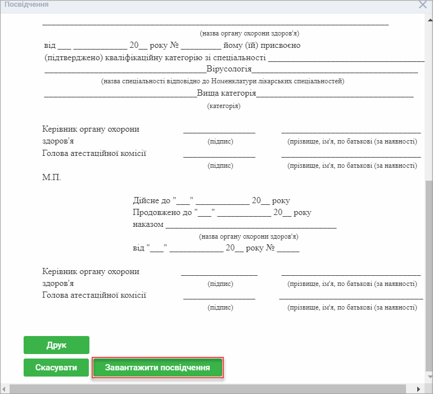This screenshot has height=394, width=433.
Task: Close the Посвідчення dialog with X
Action: (422, 5)
